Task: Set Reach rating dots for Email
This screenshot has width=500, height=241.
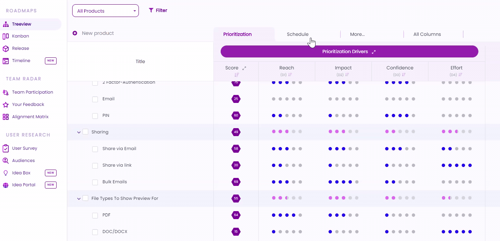Action: tap(287, 99)
